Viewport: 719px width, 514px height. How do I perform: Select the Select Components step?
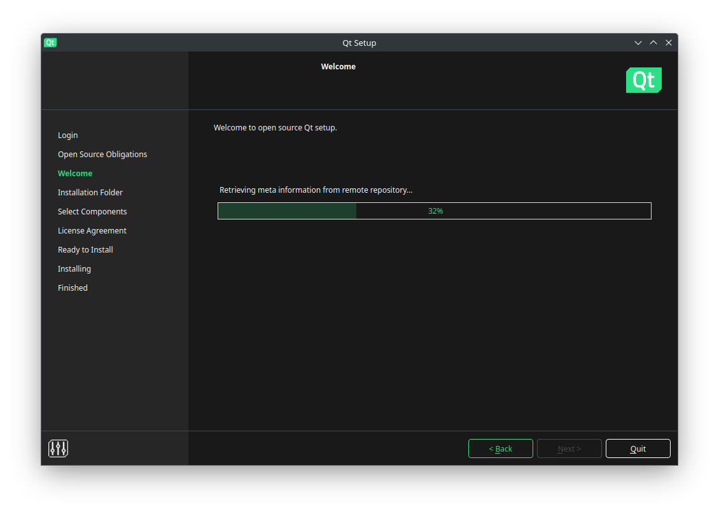[92, 211]
